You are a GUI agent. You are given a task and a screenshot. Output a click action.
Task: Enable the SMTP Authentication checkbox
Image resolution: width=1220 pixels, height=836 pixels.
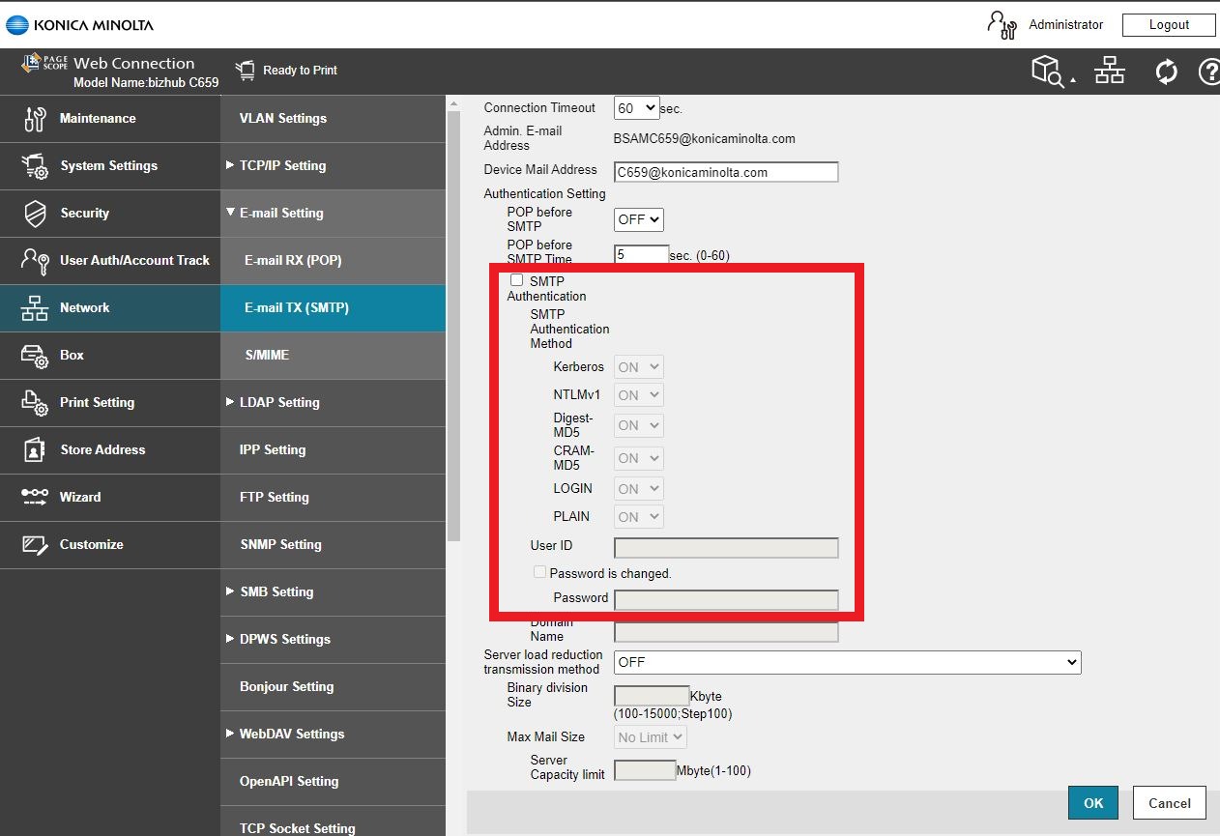pyautogui.click(x=517, y=280)
